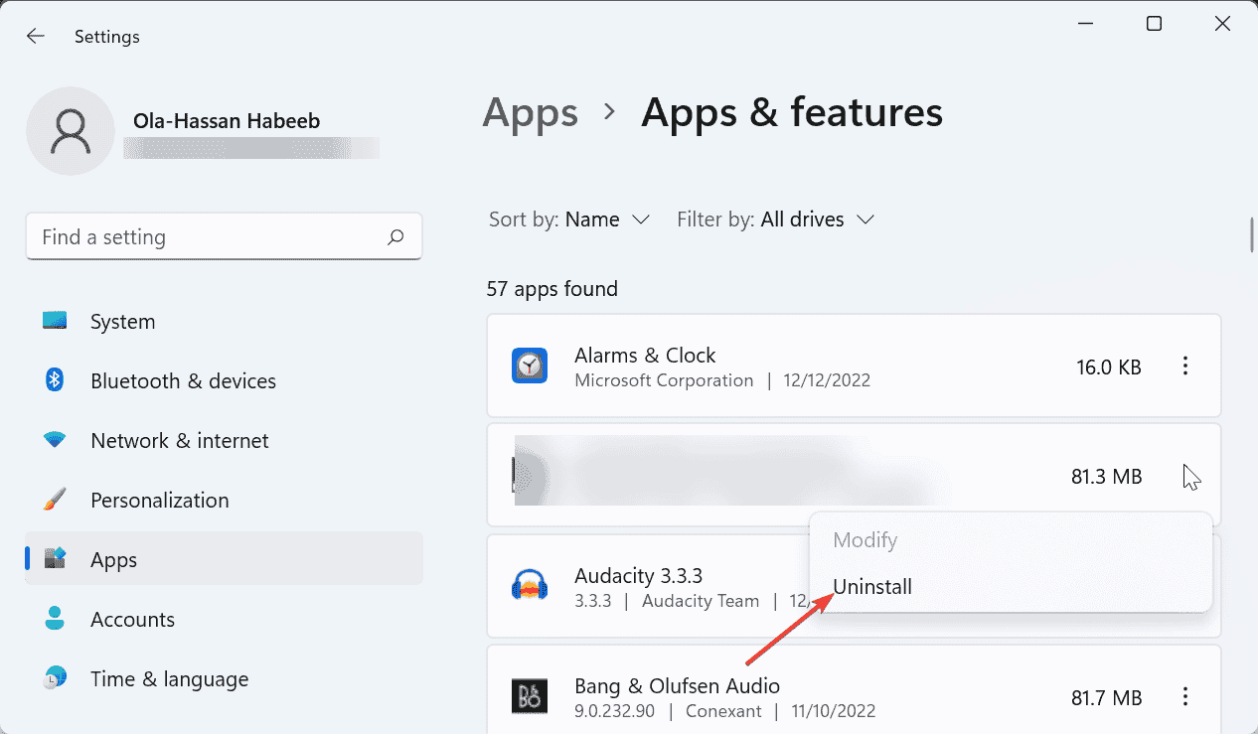Screen dimensions: 1258x734
Task: Open three-dot menu for Bang & Olufsen Audio
Action: pos(1184,696)
